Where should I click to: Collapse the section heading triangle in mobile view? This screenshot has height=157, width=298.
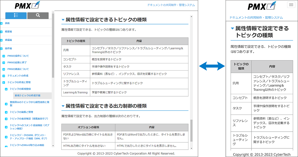232,29
